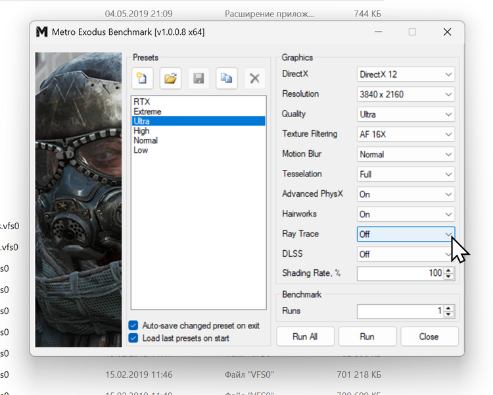
Task: Select the Low preset
Action: (x=199, y=150)
